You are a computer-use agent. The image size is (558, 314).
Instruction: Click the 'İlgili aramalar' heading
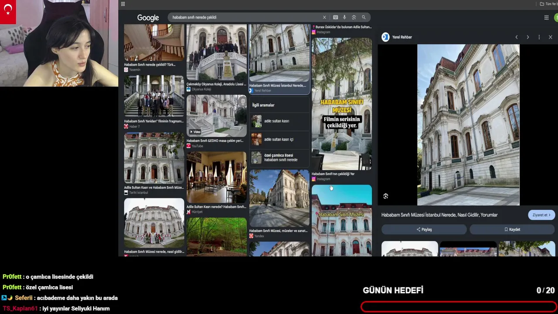[x=263, y=105]
